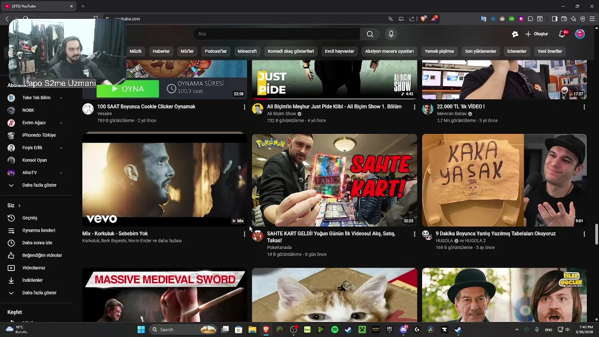Select the Aksiyon-macera oyunları chip
Image resolution: width=599 pixels, height=337 pixels.
point(389,51)
